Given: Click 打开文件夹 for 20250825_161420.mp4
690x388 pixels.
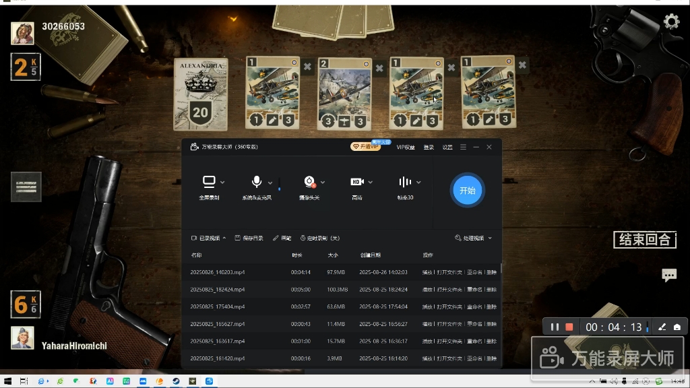Looking at the screenshot, I should click(449, 358).
